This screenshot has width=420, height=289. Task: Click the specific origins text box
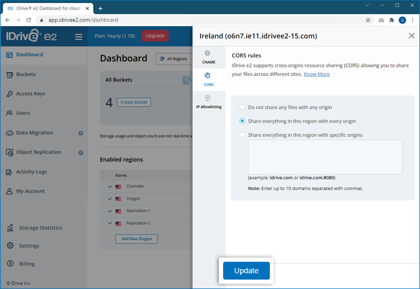coord(325,157)
